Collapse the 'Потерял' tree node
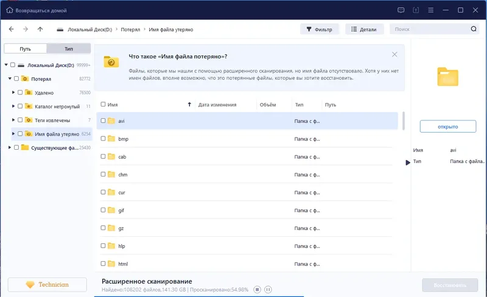The image size is (487, 297). [10, 79]
